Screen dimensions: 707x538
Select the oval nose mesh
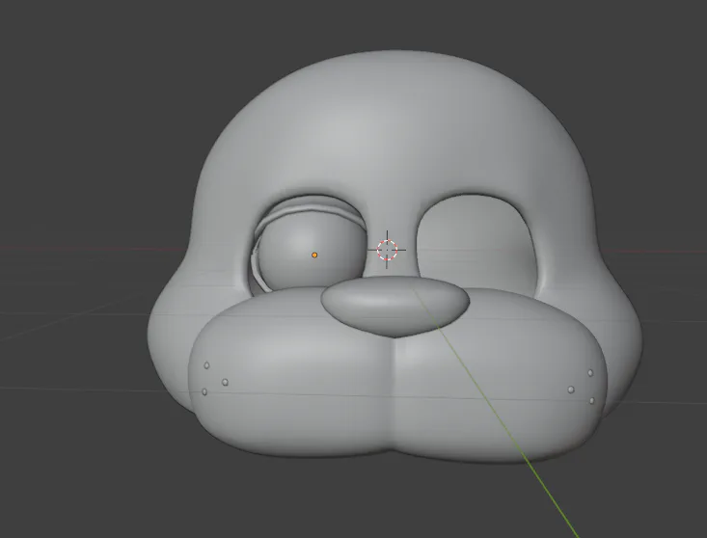395,307
